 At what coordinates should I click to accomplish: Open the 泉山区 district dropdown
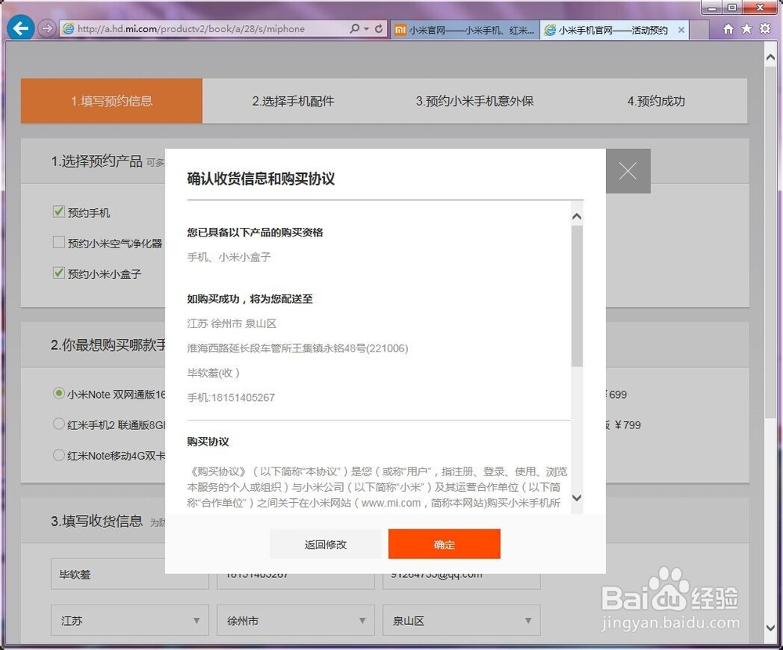coord(461,620)
